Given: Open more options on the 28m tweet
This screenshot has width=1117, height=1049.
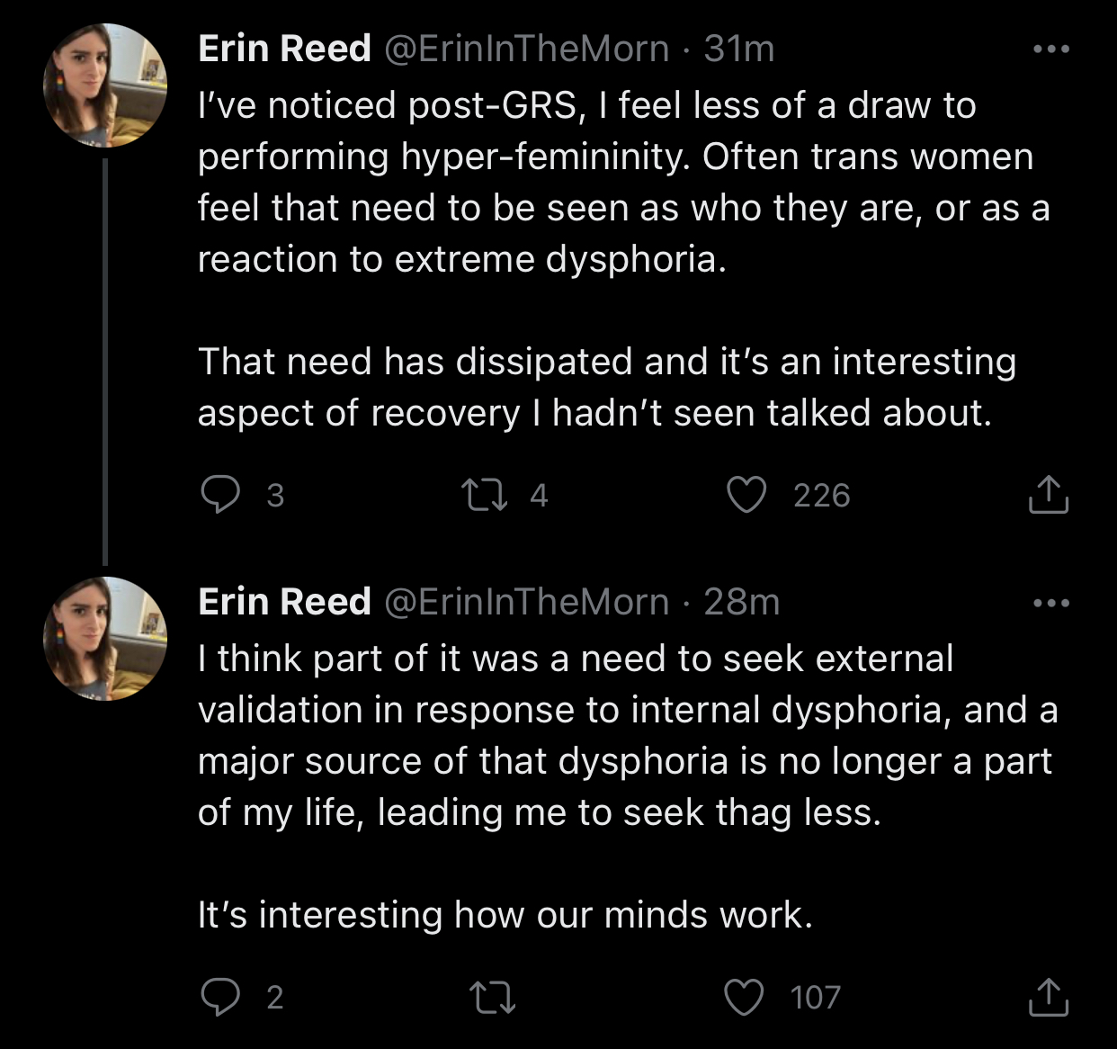Looking at the screenshot, I should click(1051, 602).
